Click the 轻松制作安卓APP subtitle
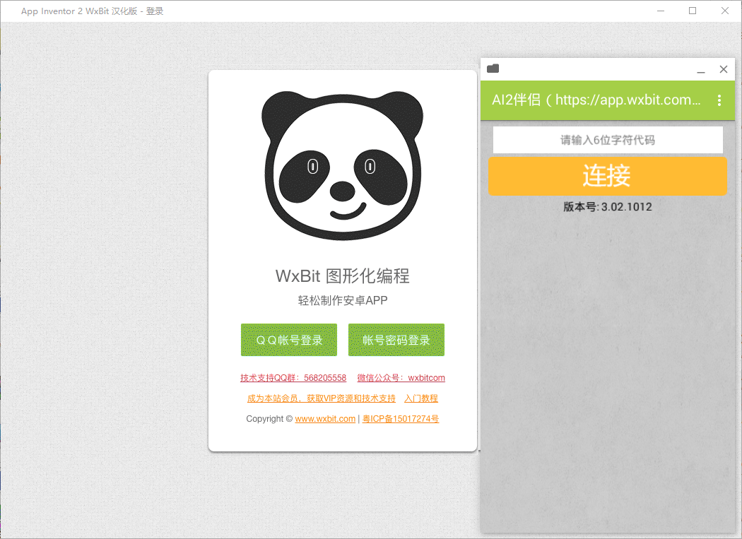This screenshot has height=539, width=742. point(343,300)
